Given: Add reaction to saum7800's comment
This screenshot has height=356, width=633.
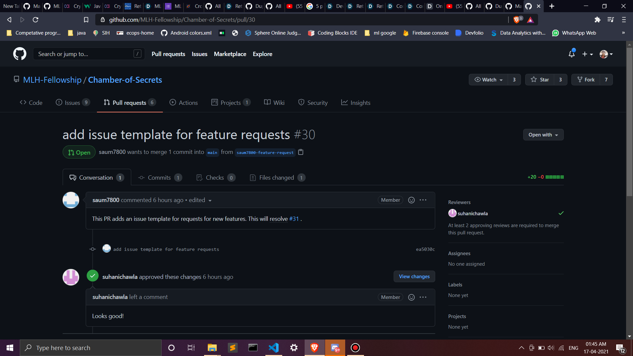Looking at the screenshot, I should 411,200.
